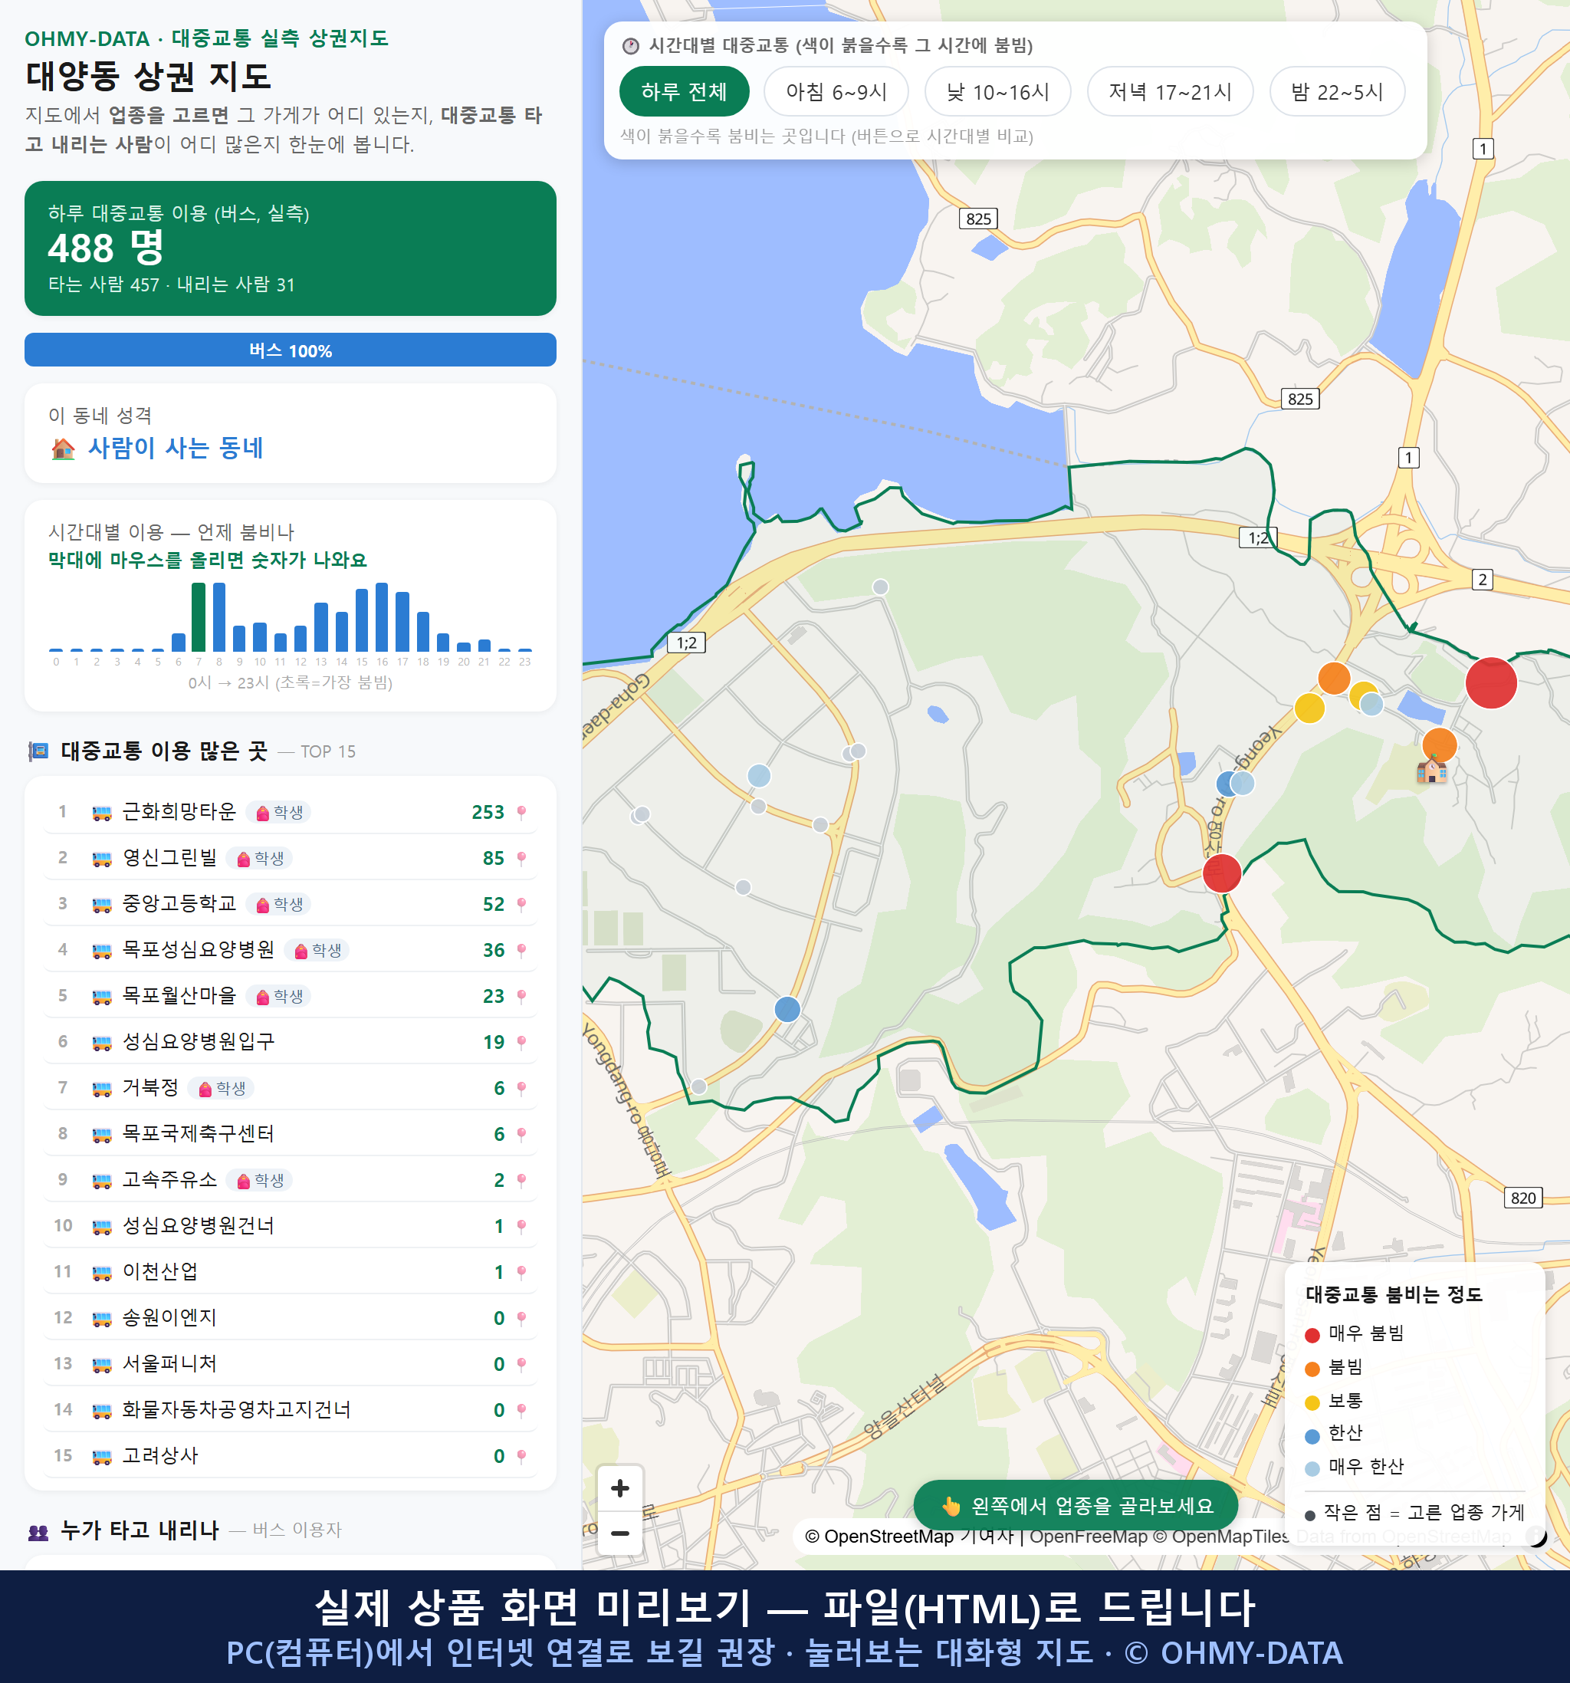The height and width of the screenshot is (1683, 1570).
Task: Select 이천산업 stop in list
Action: click(x=291, y=1271)
